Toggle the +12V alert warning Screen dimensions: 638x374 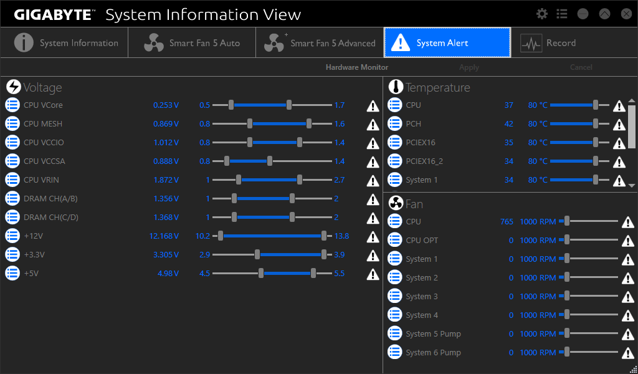click(x=373, y=237)
